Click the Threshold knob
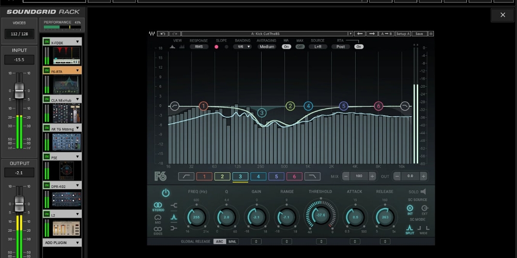Viewport: 517px width, 258px height. [x=321, y=215]
